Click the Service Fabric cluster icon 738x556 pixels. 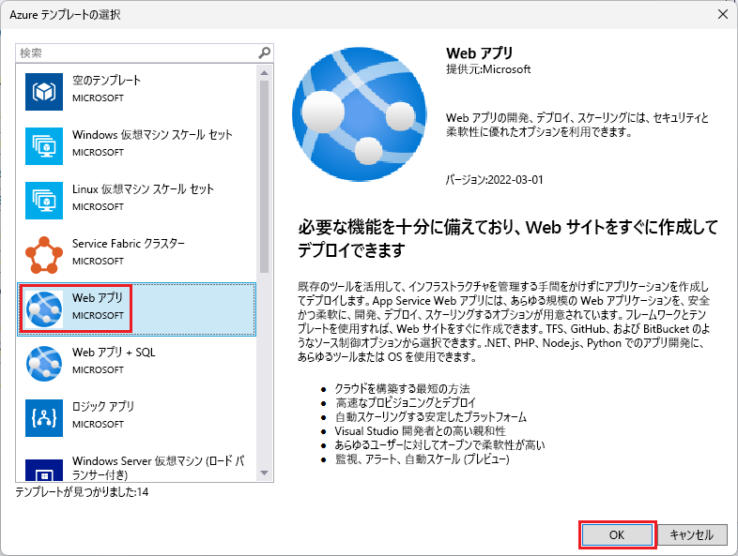pos(44,255)
